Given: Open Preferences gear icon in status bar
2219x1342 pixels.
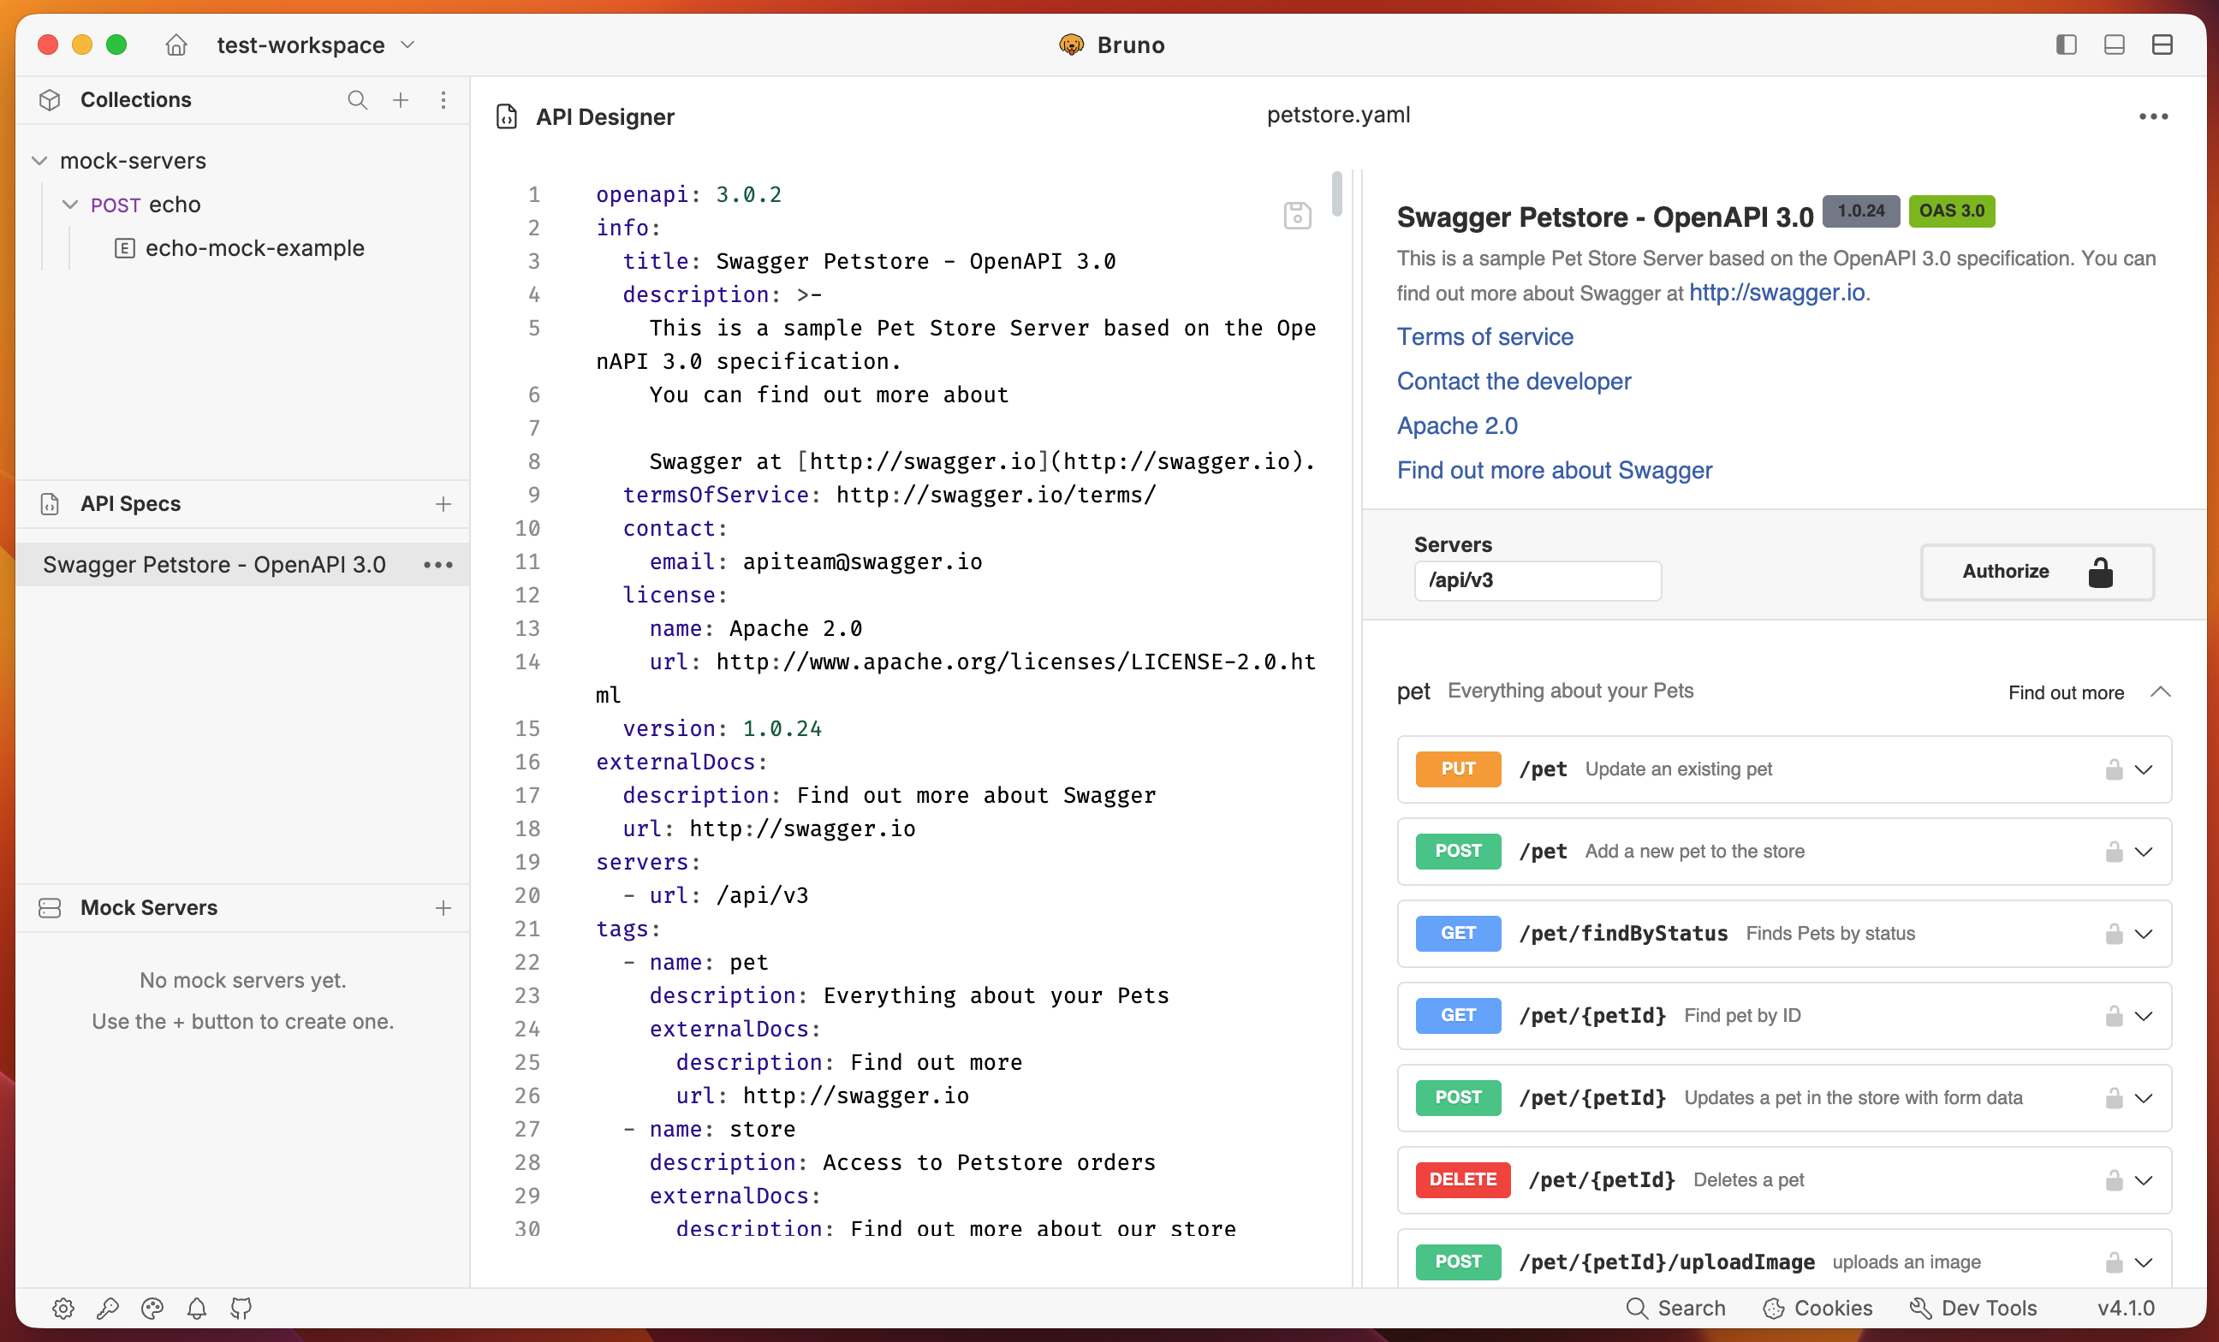Looking at the screenshot, I should coord(63,1308).
